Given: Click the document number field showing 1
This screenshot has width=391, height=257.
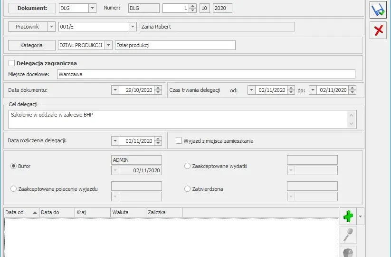Looking at the screenshot, I should pyautogui.click(x=176, y=8).
